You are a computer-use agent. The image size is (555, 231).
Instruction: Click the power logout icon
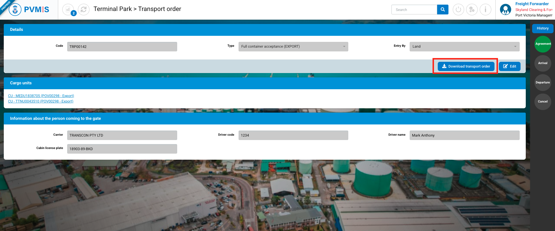click(x=458, y=10)
